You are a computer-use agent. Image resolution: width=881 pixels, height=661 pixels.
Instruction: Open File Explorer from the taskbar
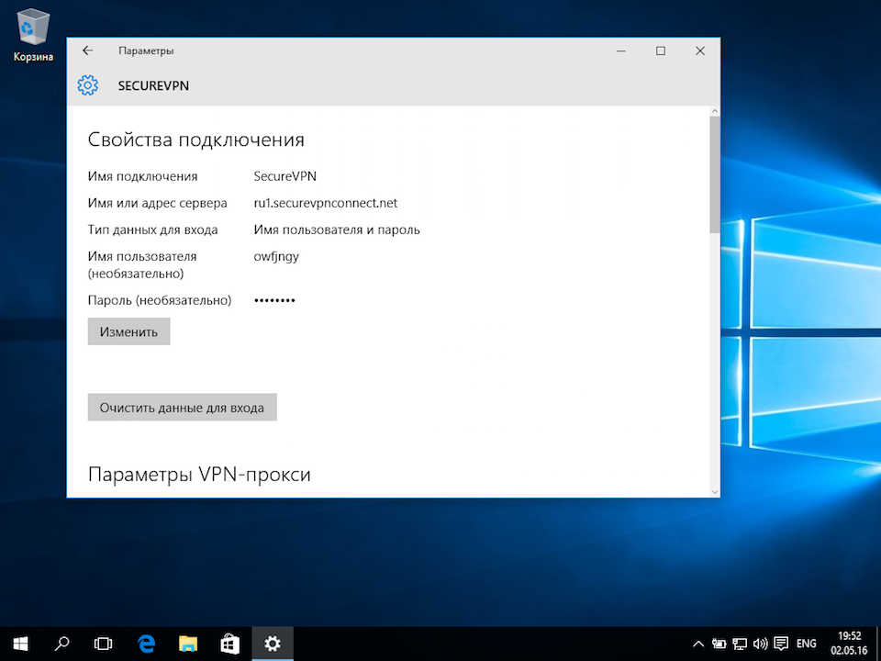coord(188,644)
